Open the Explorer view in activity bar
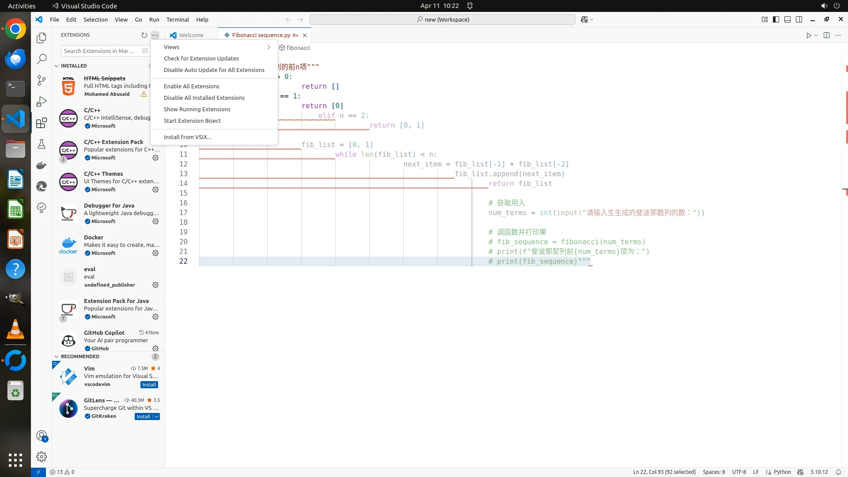This screenshot has height=477, width=848. [x=42, y=38]
